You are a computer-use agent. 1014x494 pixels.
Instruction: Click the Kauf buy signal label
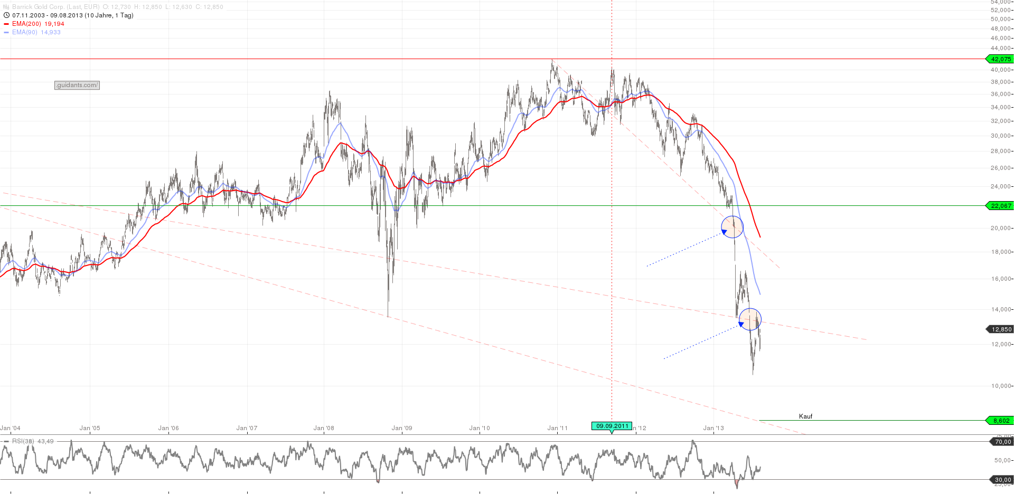[806, 416]
